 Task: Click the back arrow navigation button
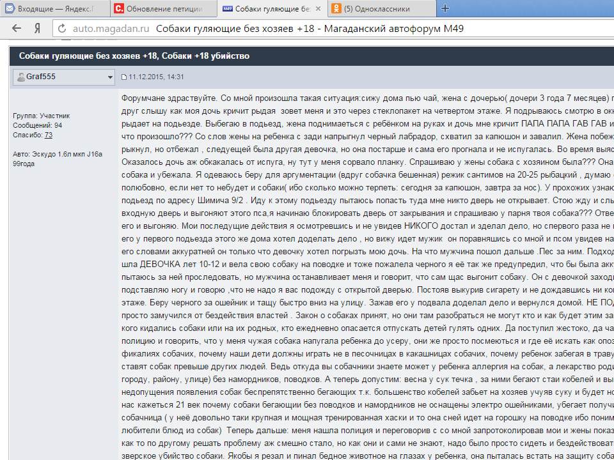(17, 28)
